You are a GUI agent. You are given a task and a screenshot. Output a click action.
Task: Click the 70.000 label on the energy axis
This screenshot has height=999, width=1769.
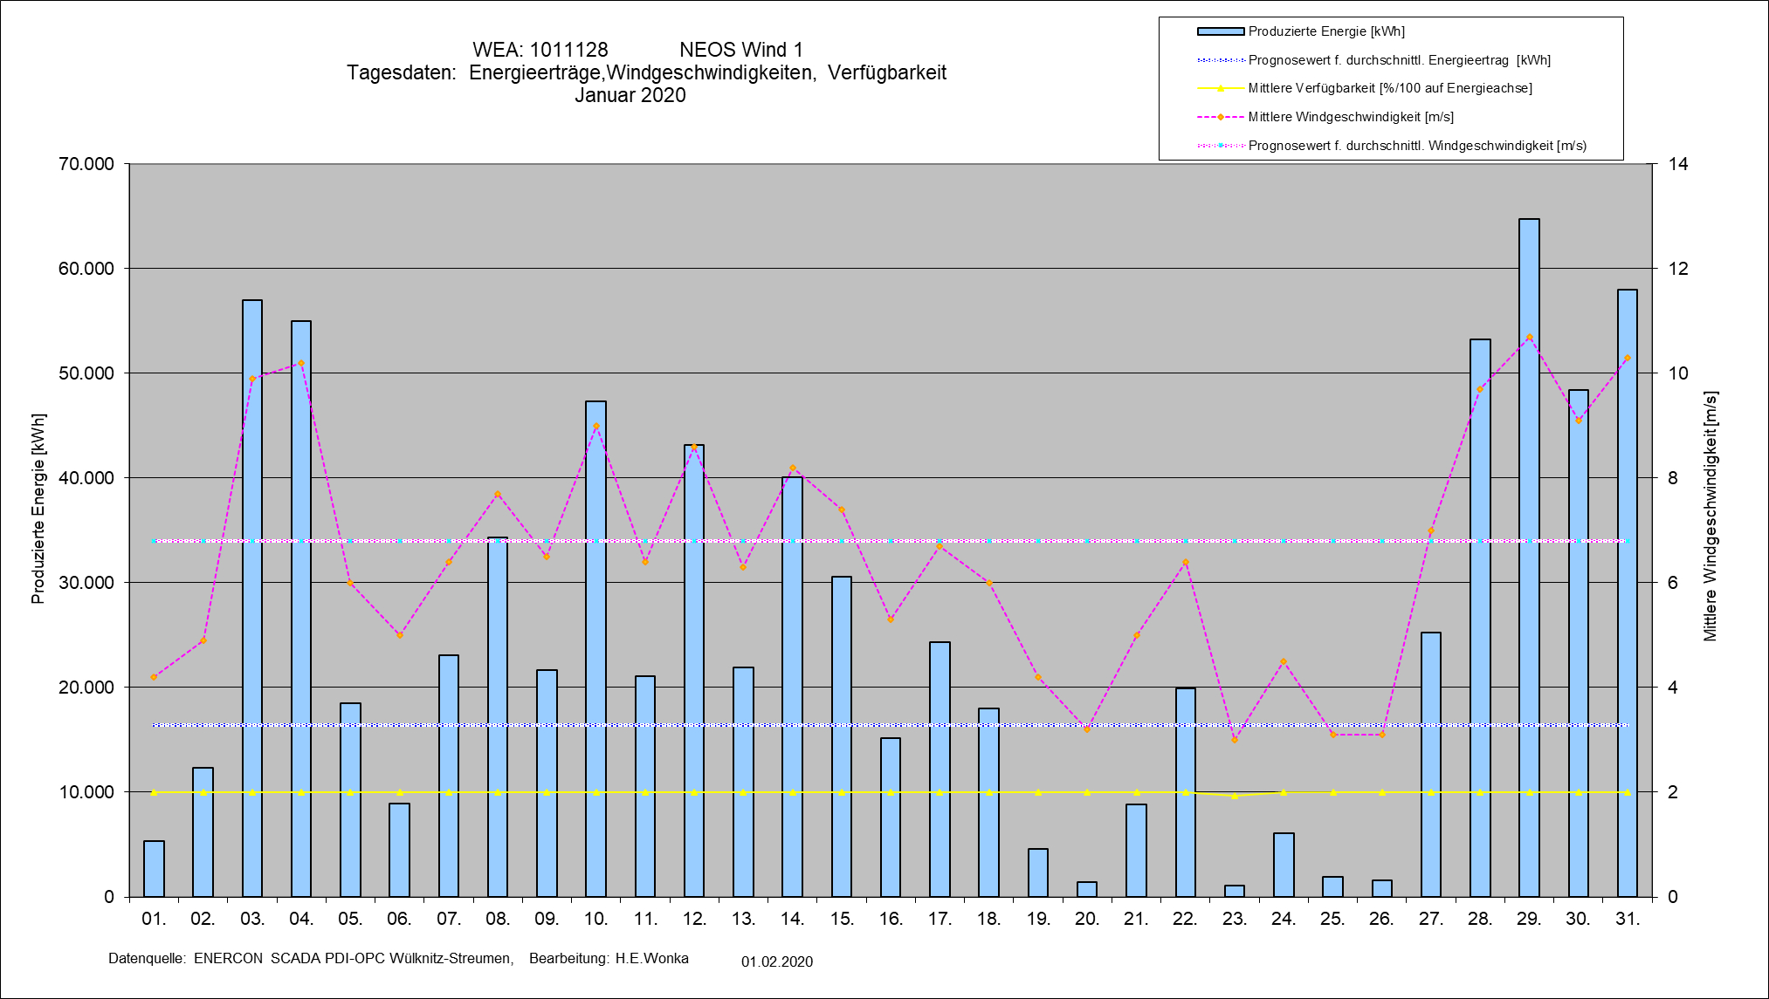click(86, 164)
